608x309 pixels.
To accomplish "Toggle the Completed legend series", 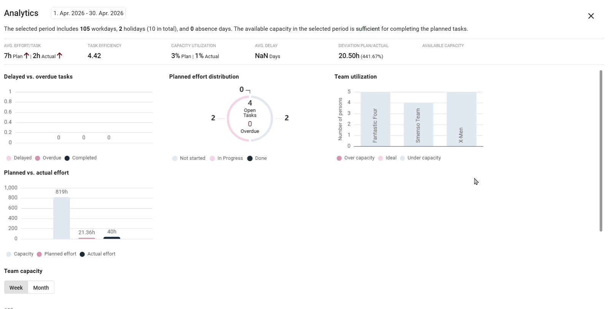I will [81, 158].
